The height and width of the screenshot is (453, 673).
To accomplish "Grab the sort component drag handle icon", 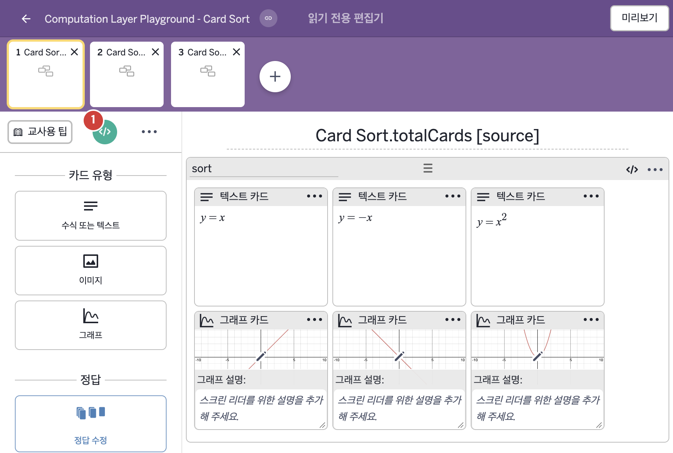I will [x=428, y=168].
